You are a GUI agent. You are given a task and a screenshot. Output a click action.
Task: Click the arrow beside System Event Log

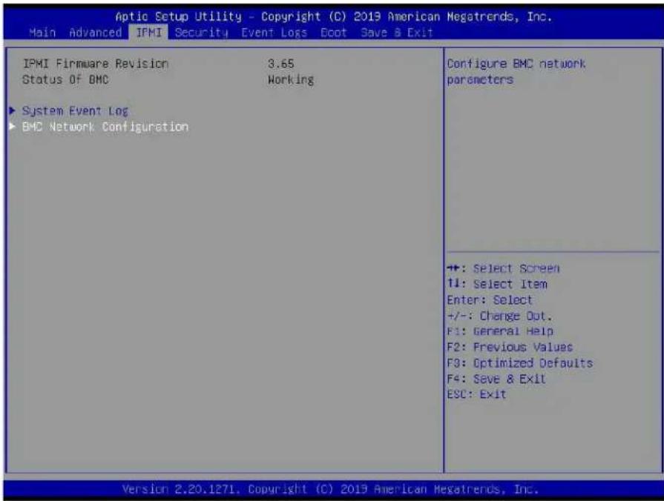[13, 111]
